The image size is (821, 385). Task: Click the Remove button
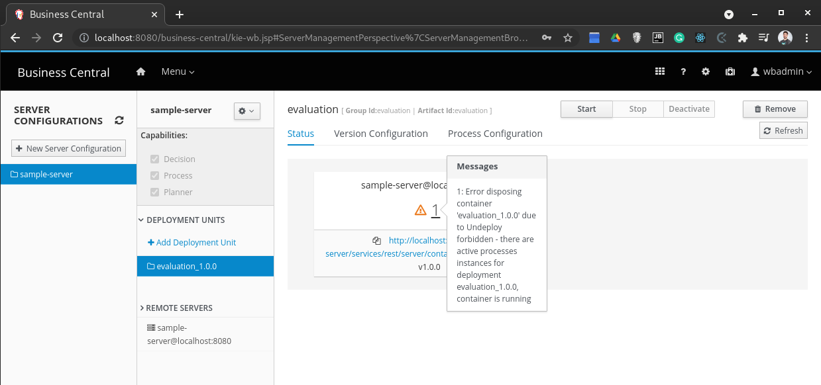click(x=775, y=109)
